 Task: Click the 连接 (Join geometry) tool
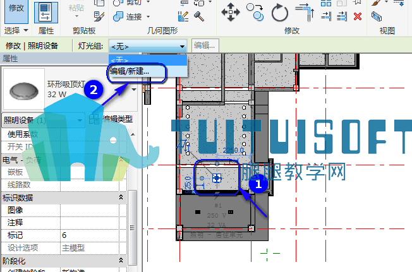[128, 17]
